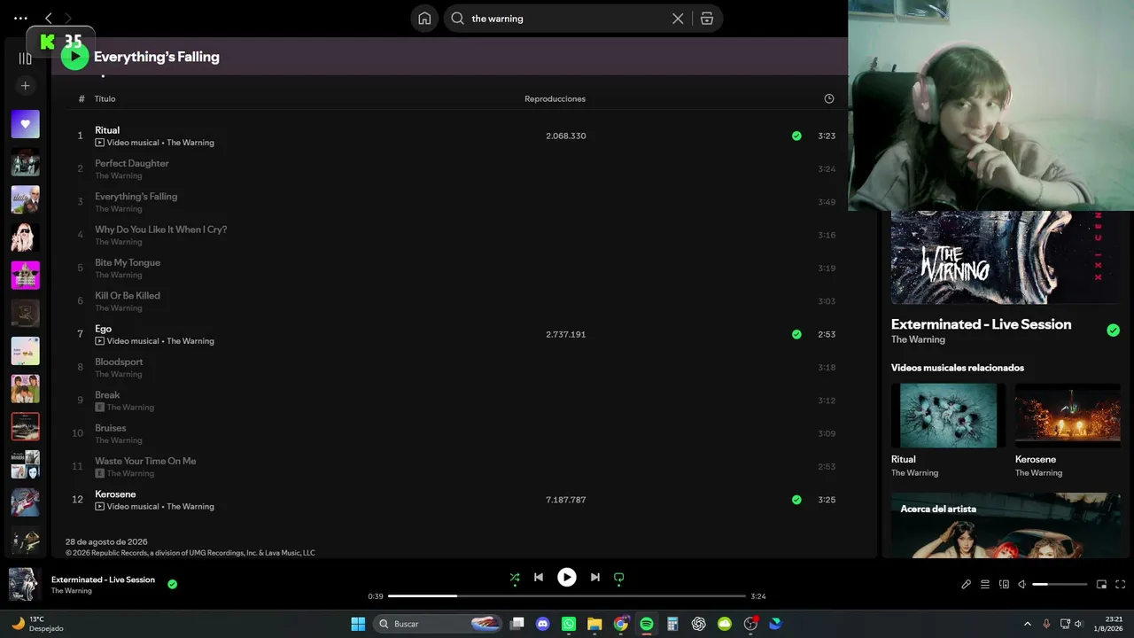
Task: Open the Spotify three-dots menu
Action: (20, 18)
